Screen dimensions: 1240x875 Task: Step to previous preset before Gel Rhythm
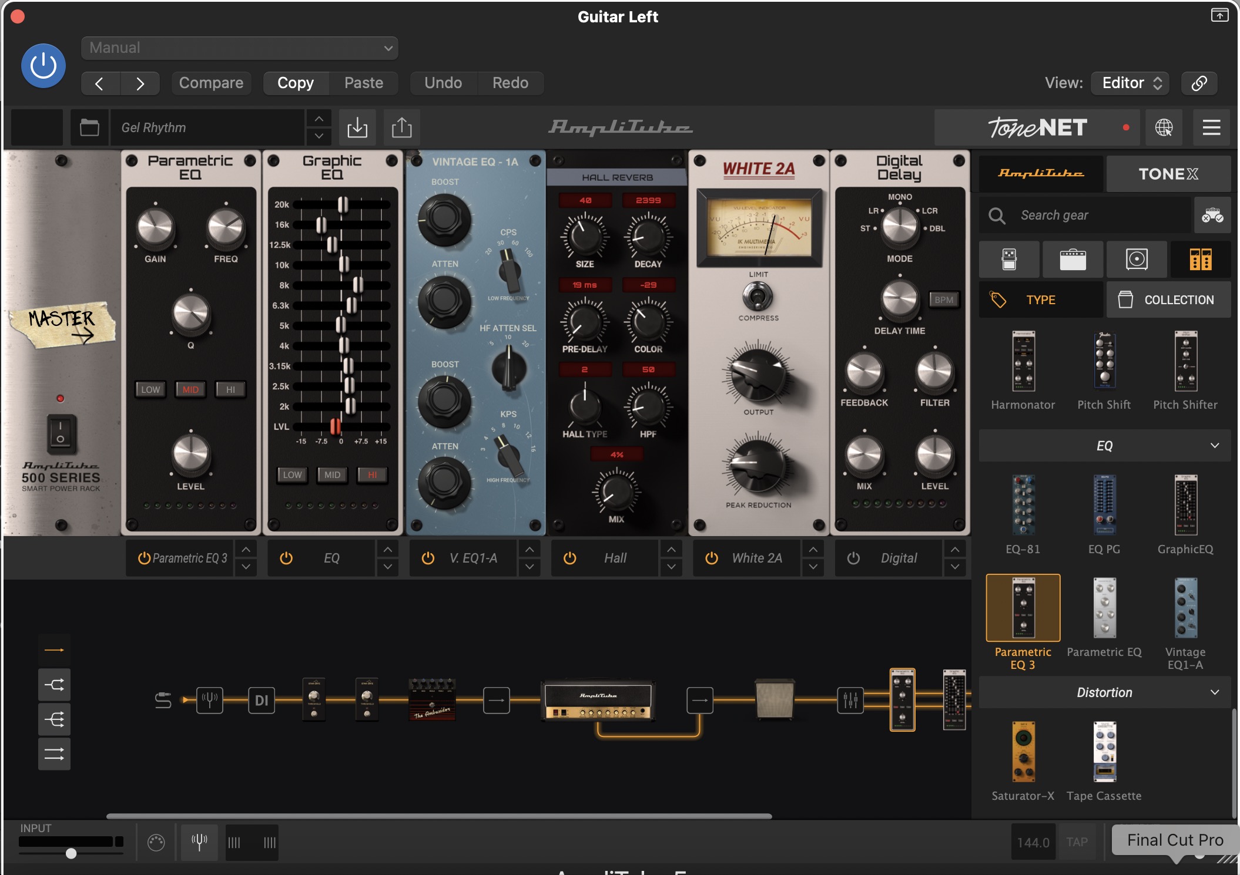click(x=319, y=119)
